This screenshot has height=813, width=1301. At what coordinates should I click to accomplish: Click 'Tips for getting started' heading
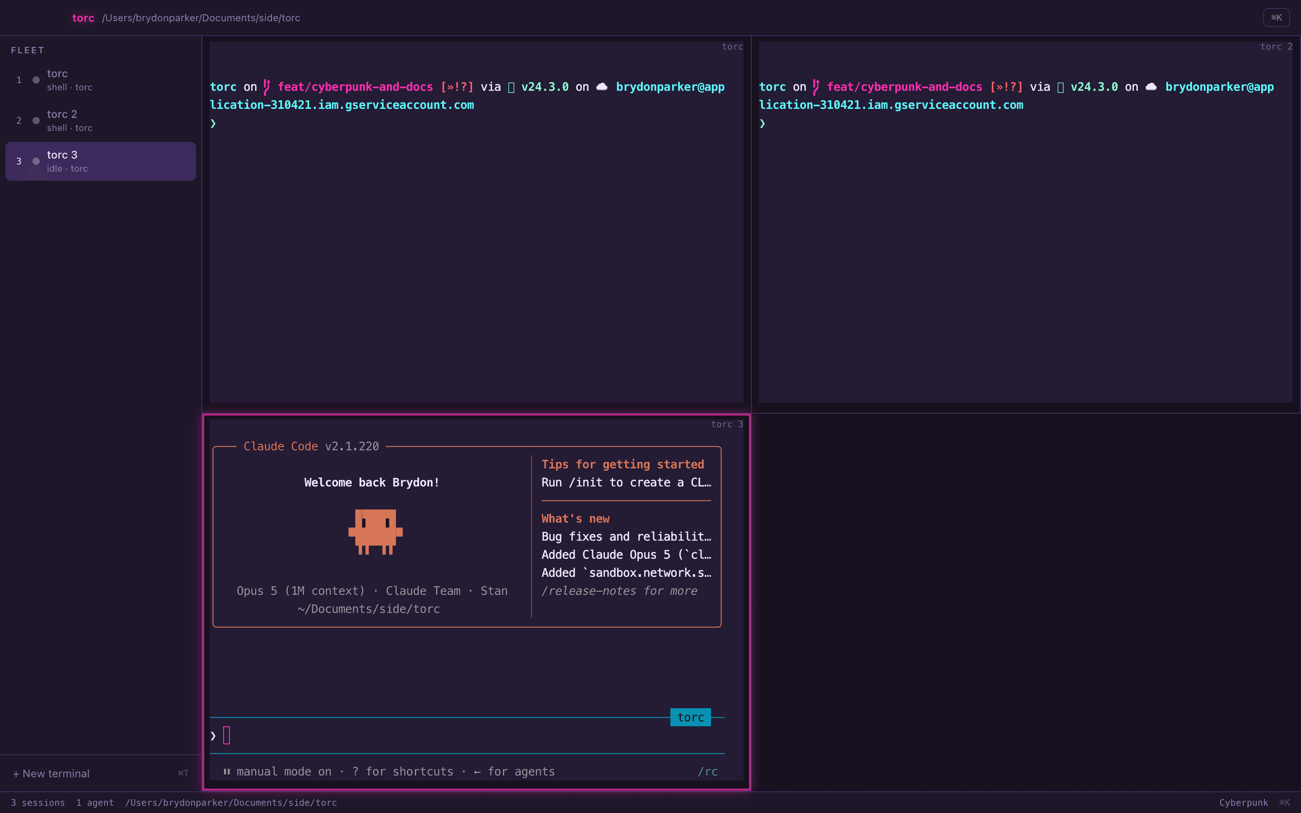622,465
